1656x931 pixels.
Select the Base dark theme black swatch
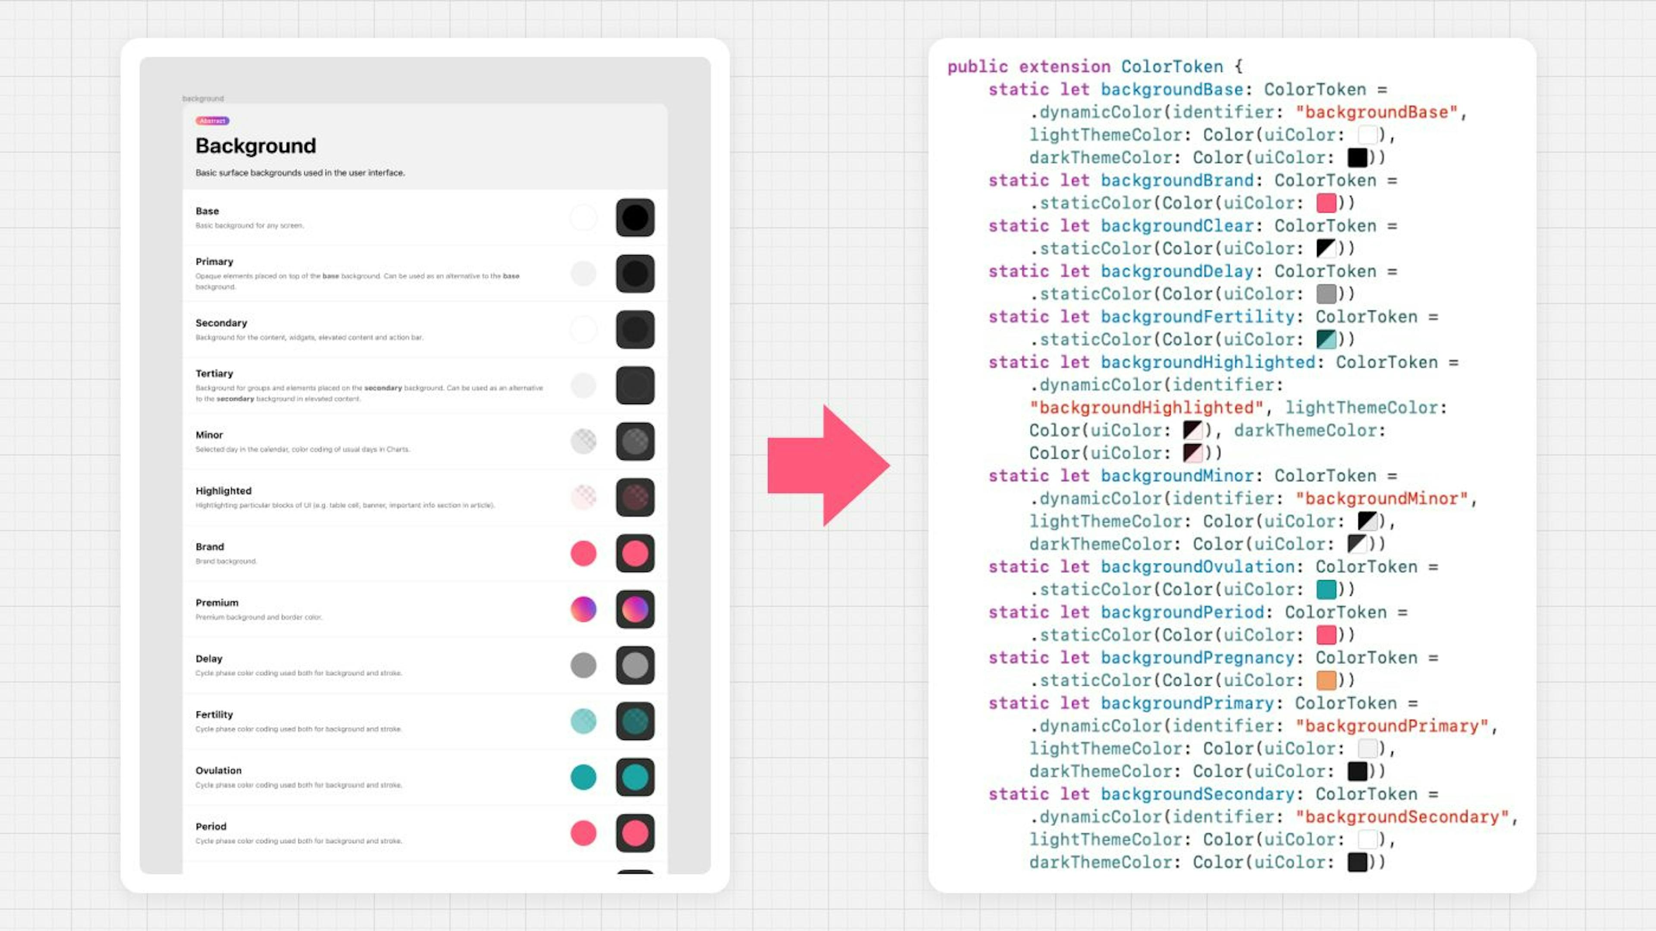coord(635,217)
